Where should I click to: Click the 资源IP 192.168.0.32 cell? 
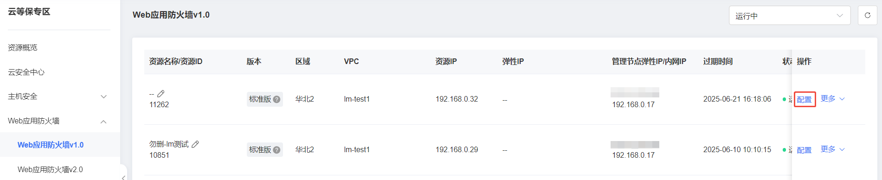[x=457, y=99]
